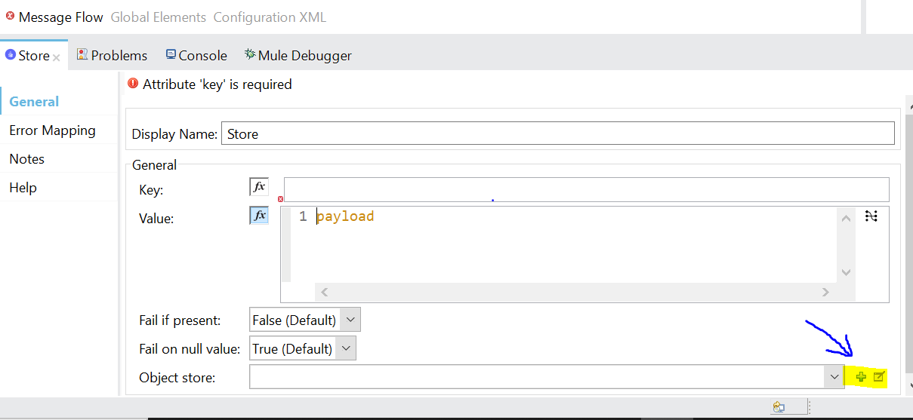
Task: Open the expression mapping icon beside Value editor
Action: pyautogui.click(x=871, y=216)
